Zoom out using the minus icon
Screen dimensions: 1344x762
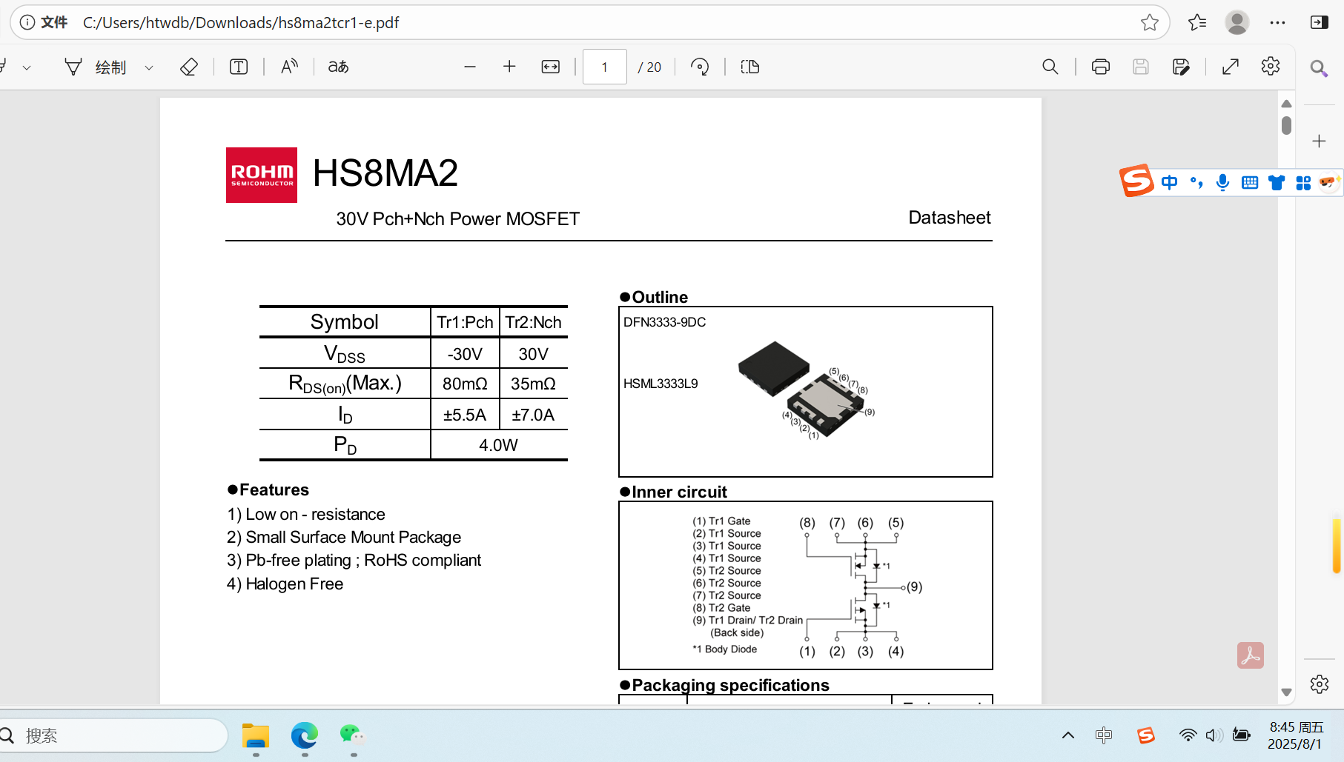[470, 67]
